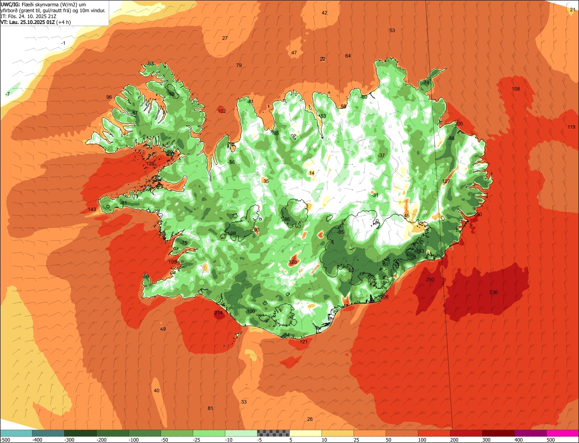Click the '35' value in the northwest interior
The height and width of the screenshot is (443, 579).
coord(266,181)
